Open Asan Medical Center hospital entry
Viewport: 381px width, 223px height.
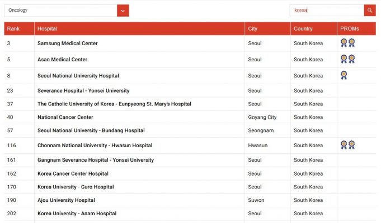(62, 60)
